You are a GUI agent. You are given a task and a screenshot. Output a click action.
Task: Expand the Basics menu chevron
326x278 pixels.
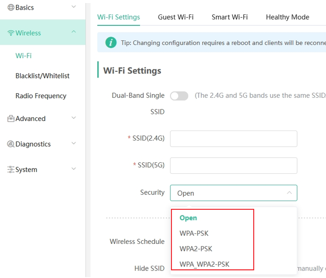click(74, 7)
